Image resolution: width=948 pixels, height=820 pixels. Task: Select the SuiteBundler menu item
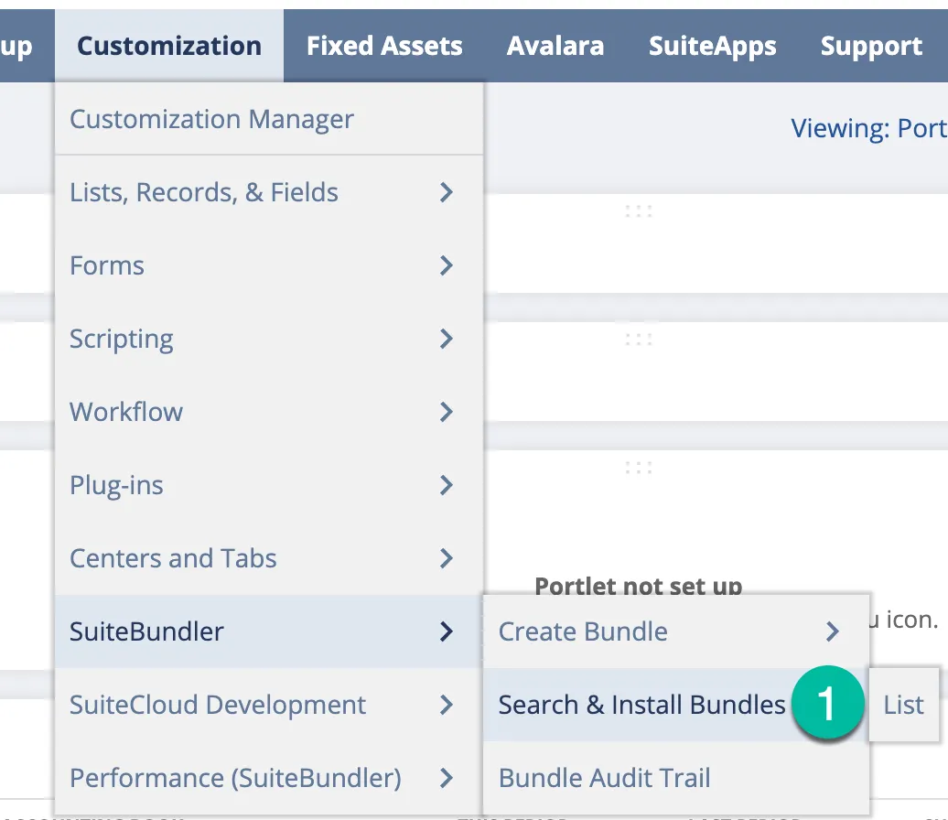click(x=269, y=631)
